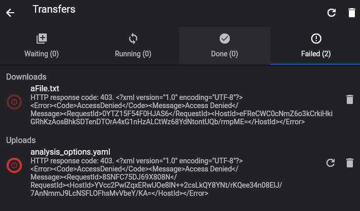Retry the analysis_options.yaml upload
360x211 pixels.
331,163
